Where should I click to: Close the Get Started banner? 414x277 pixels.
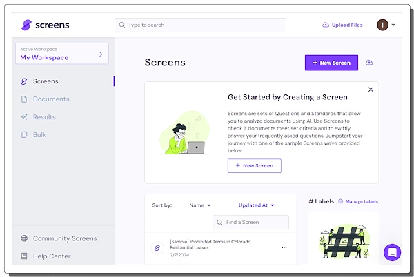pos(371,90)
